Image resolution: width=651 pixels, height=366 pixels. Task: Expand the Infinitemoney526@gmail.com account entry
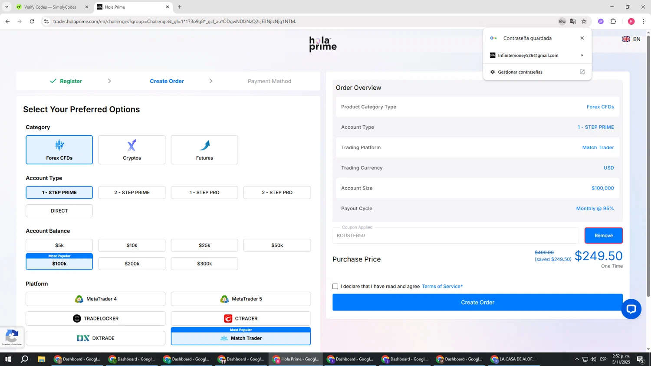pos(537,56)
